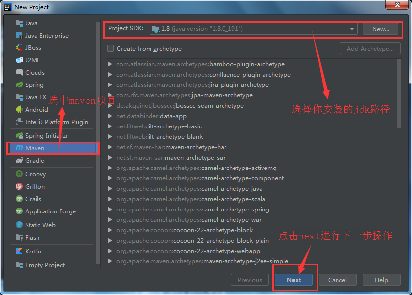Click the J2ME icon
Image resolution: width=412 pixels, height=295 pixels.
point(19,60)
